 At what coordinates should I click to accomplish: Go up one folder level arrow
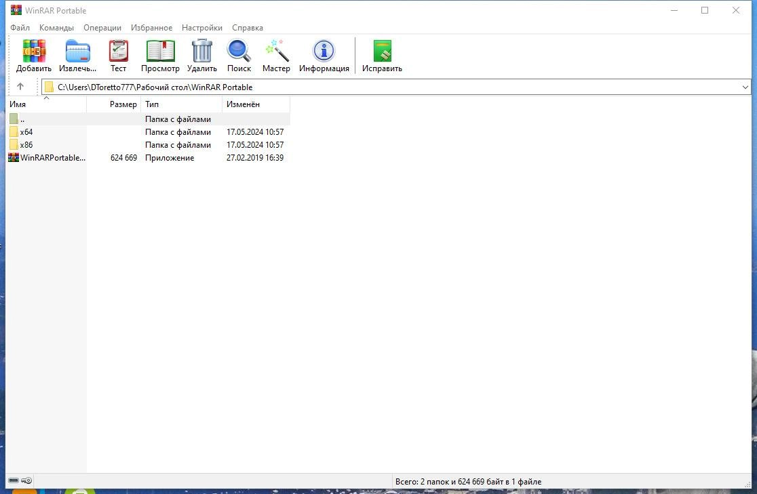[x=20, y=87]
